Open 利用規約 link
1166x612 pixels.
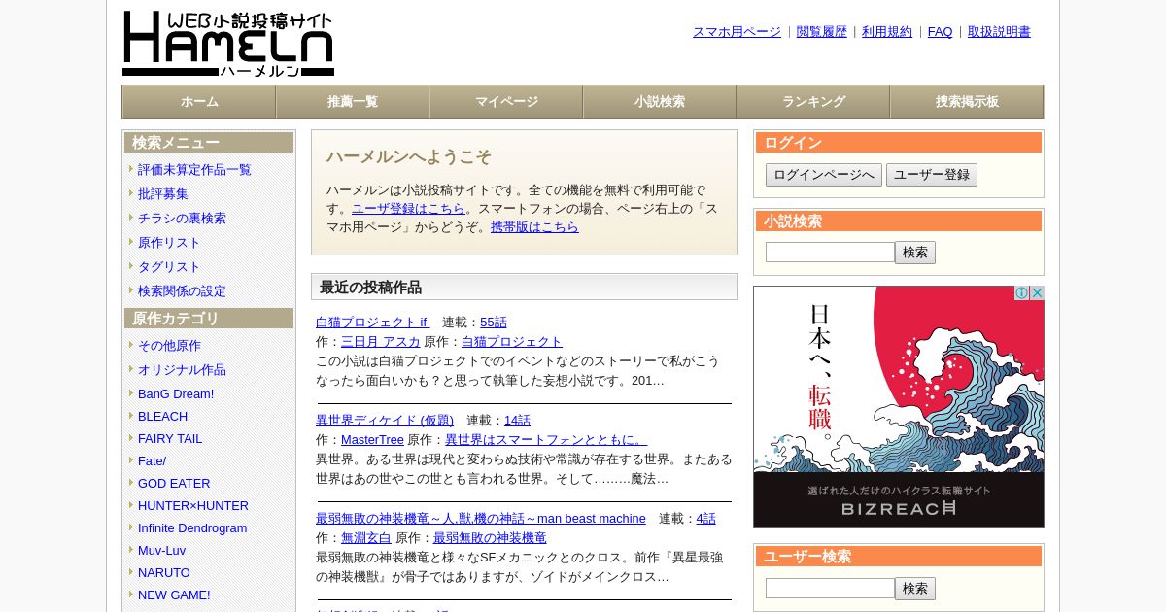[x=887, y=32]
